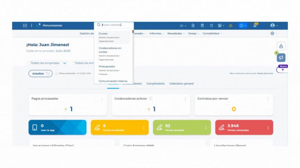Viewport: 300px width, 168px height.
Task: Click the download tray icon on right sidebar
Action: [x=281, y=46]
